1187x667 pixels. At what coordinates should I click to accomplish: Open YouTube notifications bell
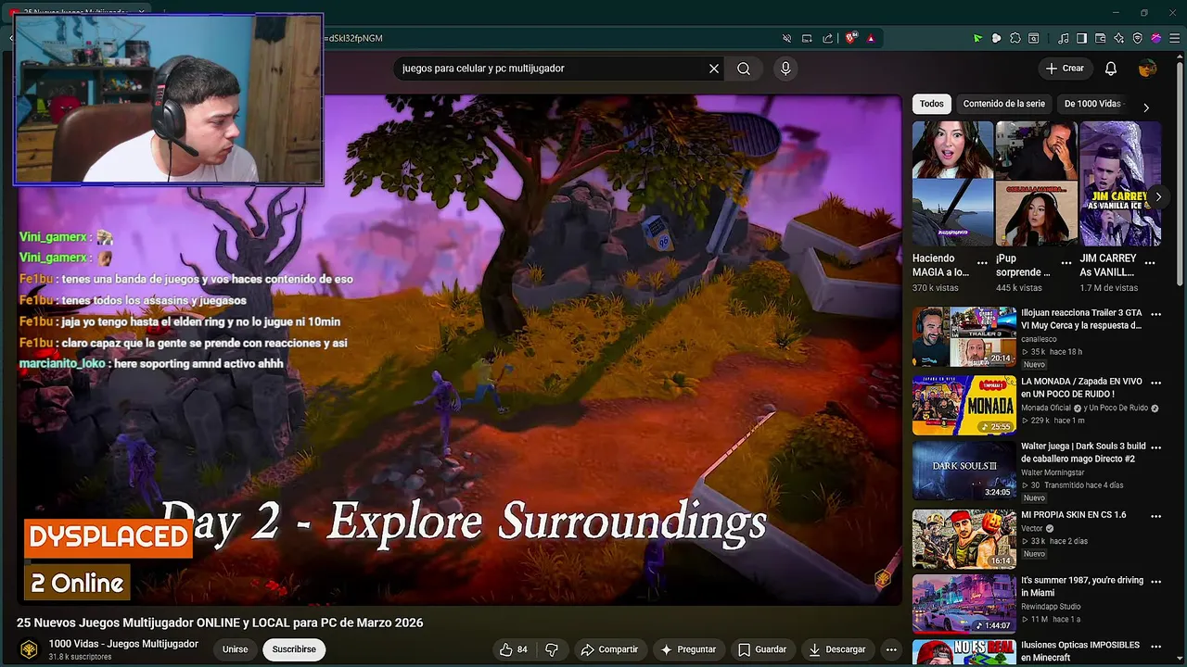1111,69
